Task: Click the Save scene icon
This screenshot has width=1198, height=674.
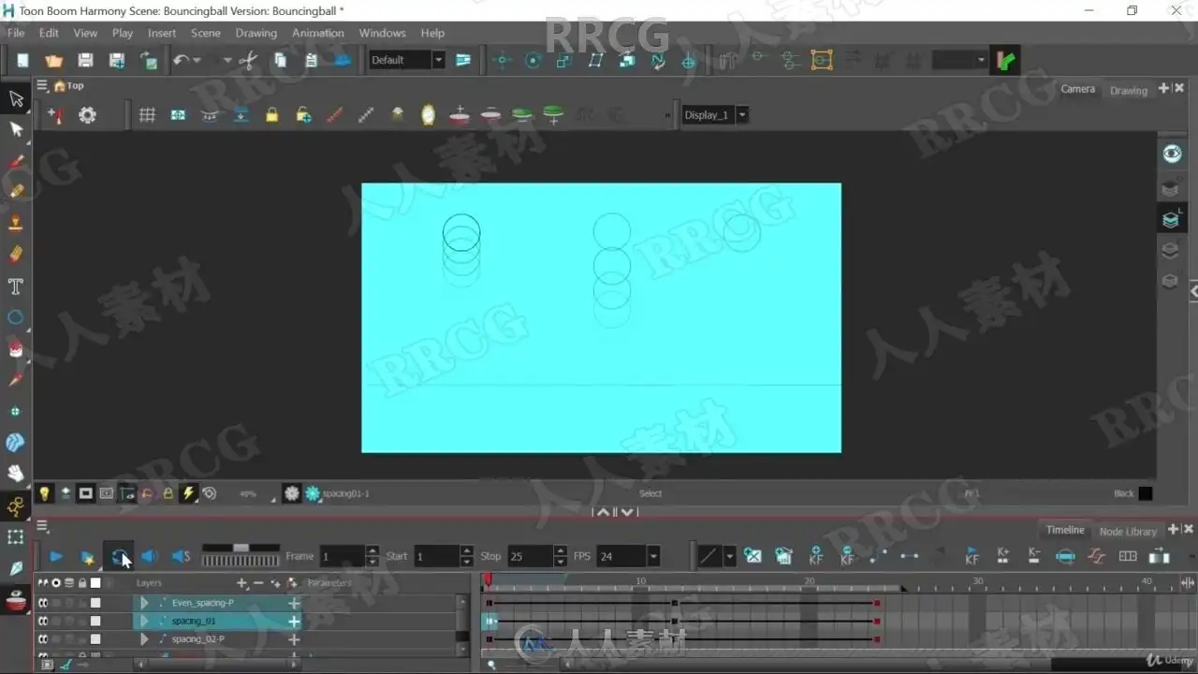Action: (85, 60)
